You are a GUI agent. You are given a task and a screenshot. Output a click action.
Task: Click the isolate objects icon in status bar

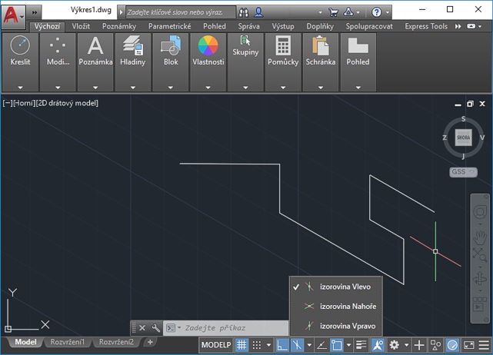(x=436, y=345)
